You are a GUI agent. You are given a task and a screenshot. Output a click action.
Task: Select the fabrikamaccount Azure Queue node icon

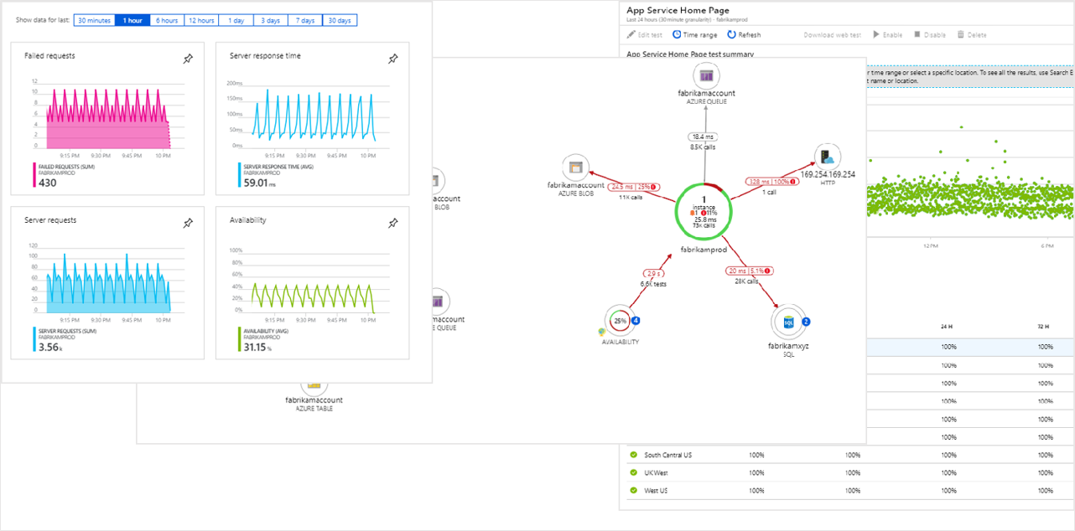[705, 77]
